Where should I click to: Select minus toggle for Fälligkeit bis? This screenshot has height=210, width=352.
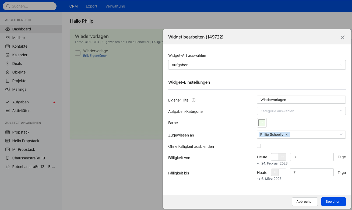click(282, 172)
